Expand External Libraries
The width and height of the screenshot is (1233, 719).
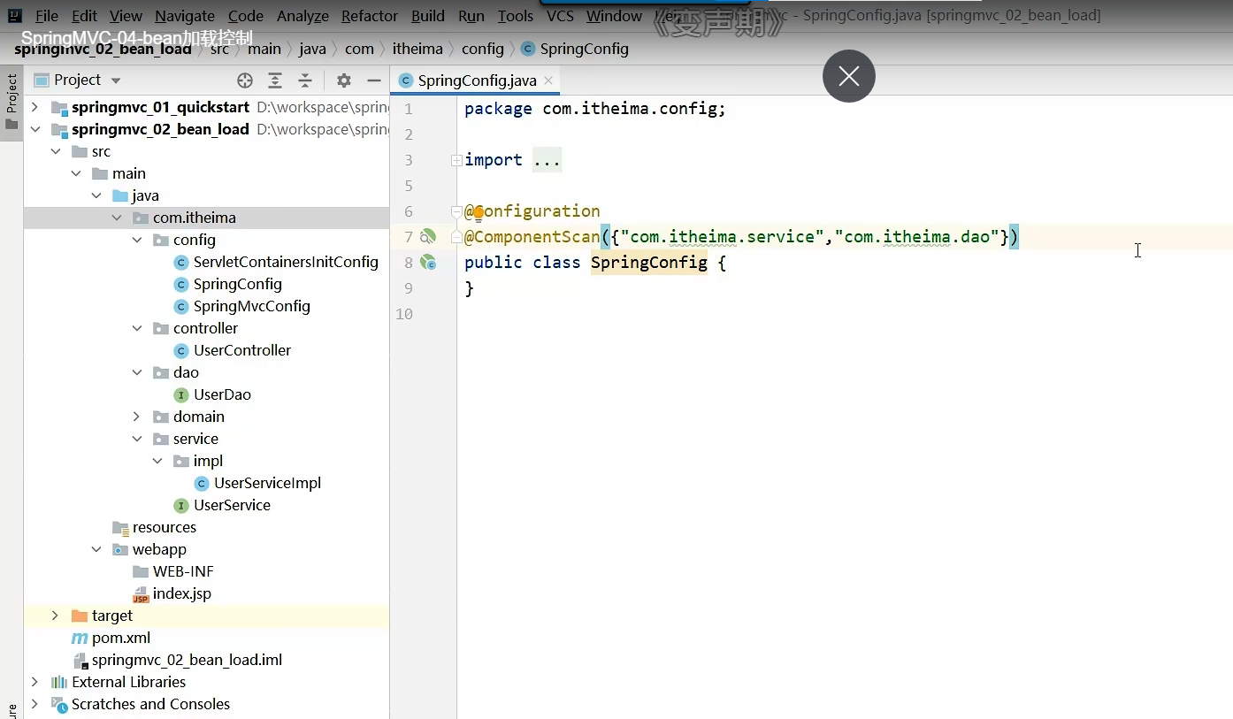point(34,682)
